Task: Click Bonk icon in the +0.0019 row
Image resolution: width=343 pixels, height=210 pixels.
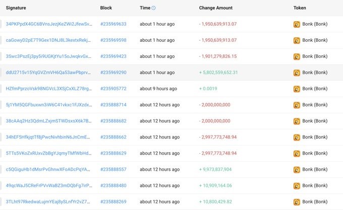Action: [x=297, y=89]
